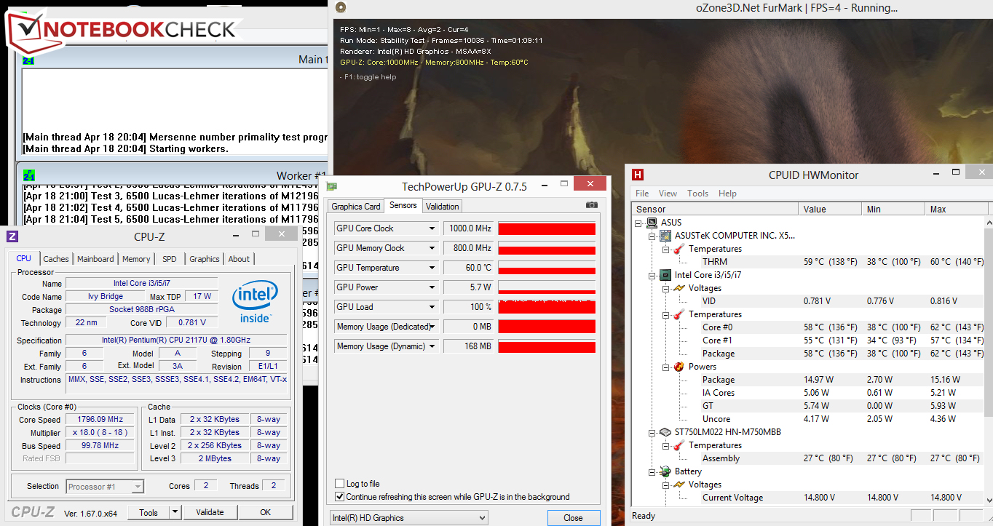The image size is (993, 526).
Task: Open the GPU Memory Clock sensor dropdown
Action: click(x=432, y=248)
